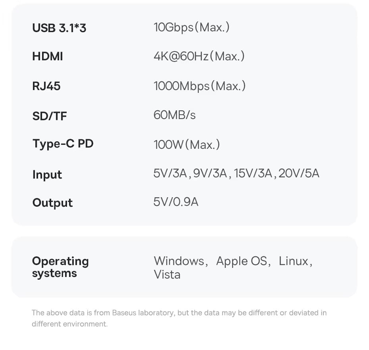
Task: Select the 5V/0.9A output value
Action: pos(176,202)
